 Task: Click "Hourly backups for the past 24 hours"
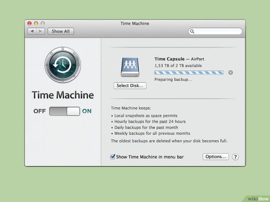pyautogui.click(x=150, y=122)
